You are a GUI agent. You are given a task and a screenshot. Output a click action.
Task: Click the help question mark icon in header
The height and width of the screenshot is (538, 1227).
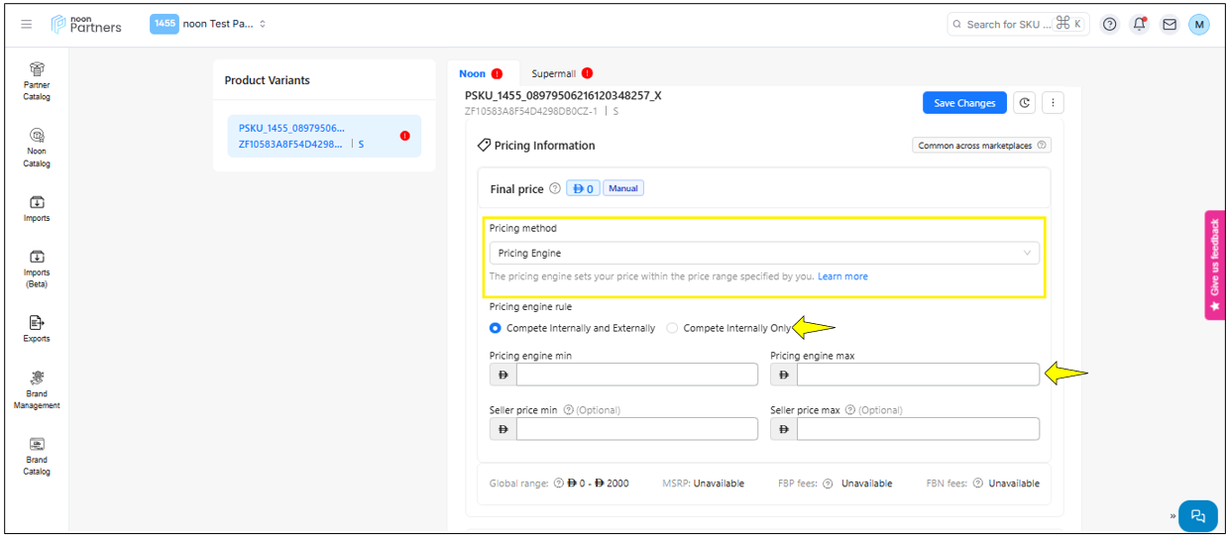[1109, 24]
